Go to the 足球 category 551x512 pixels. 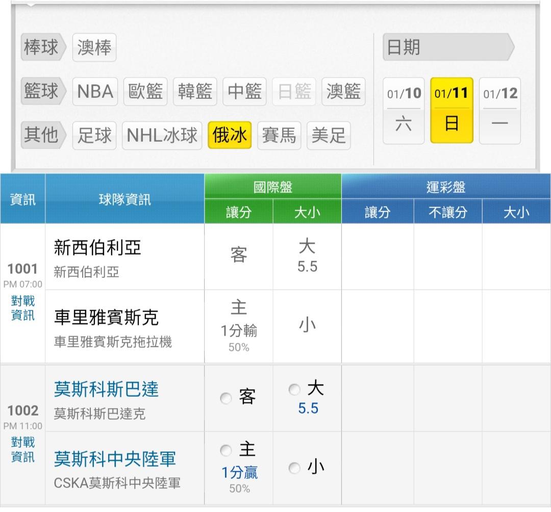pos(94,135)
